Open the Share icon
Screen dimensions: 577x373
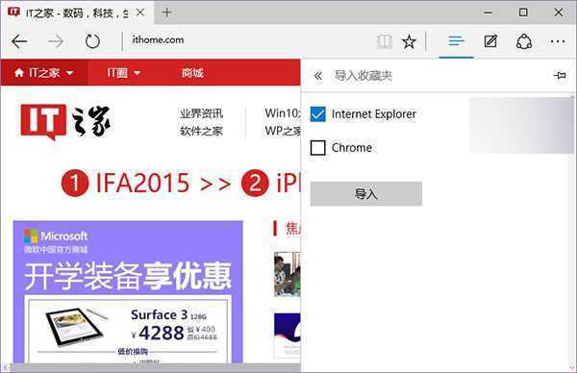524,41
